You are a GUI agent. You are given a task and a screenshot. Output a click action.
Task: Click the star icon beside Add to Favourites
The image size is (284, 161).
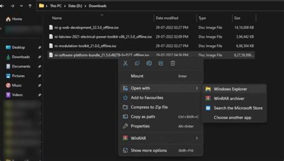point(125,98)
